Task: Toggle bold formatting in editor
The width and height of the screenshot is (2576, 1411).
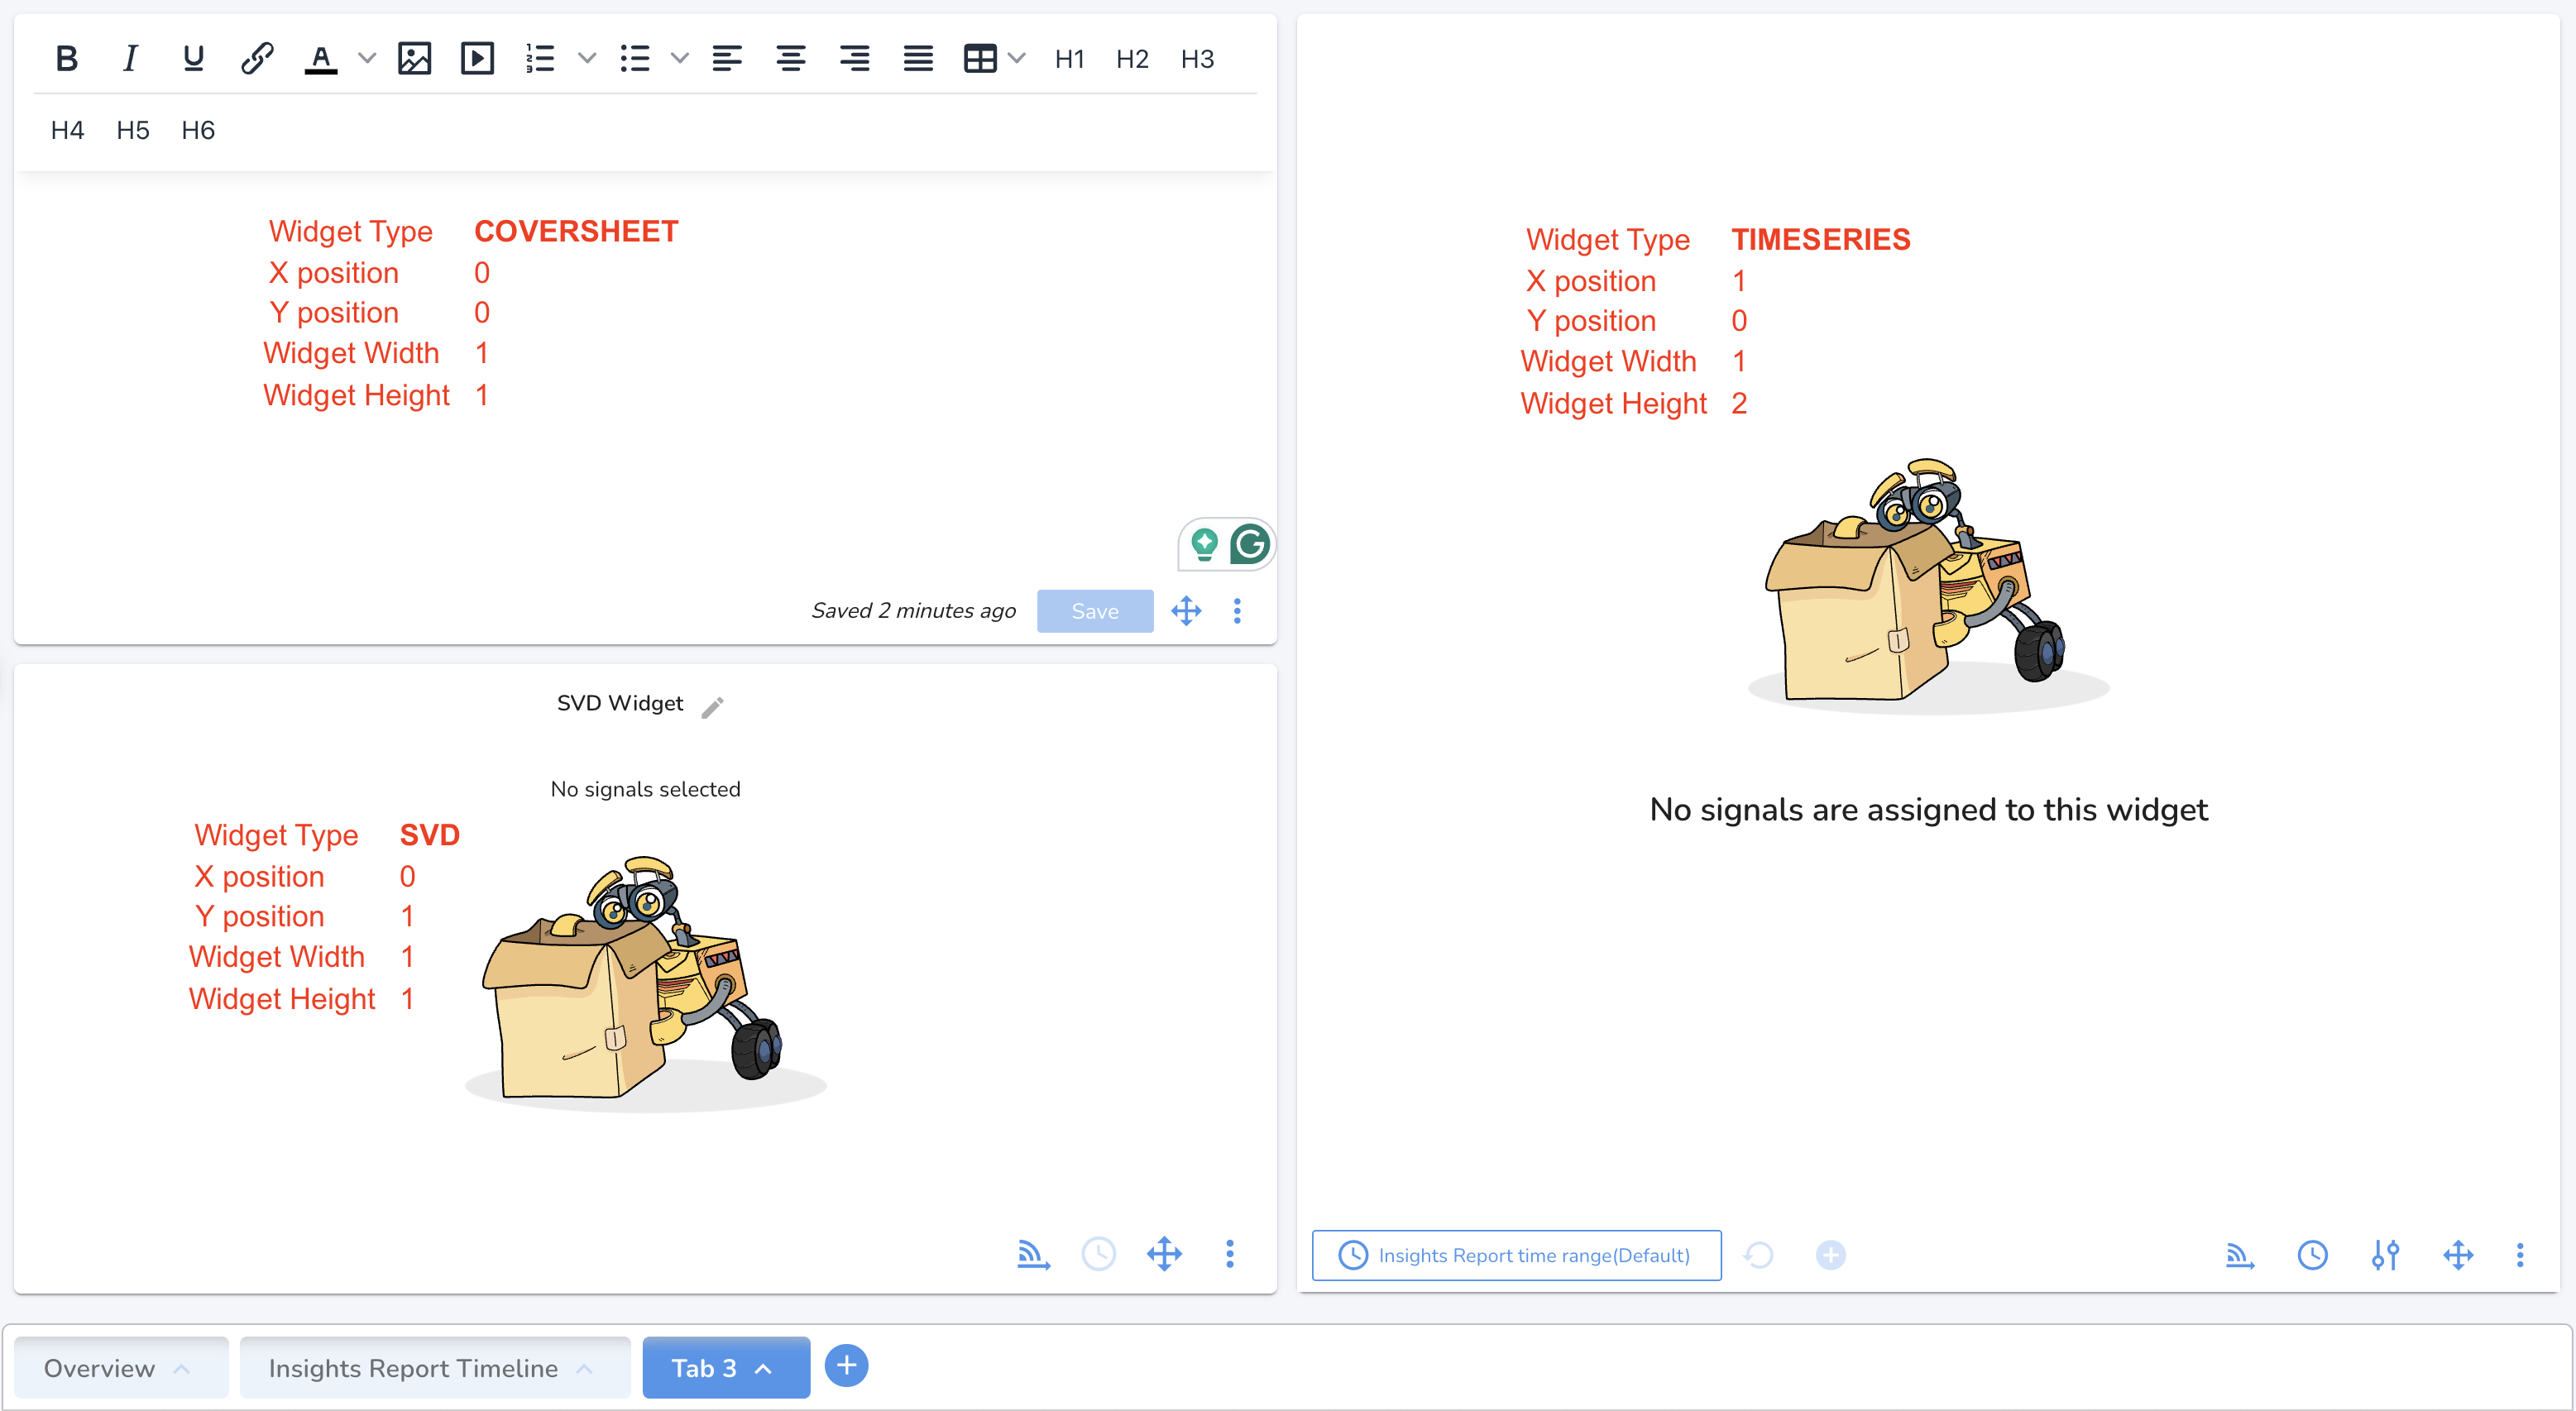Action: point(66,59)
